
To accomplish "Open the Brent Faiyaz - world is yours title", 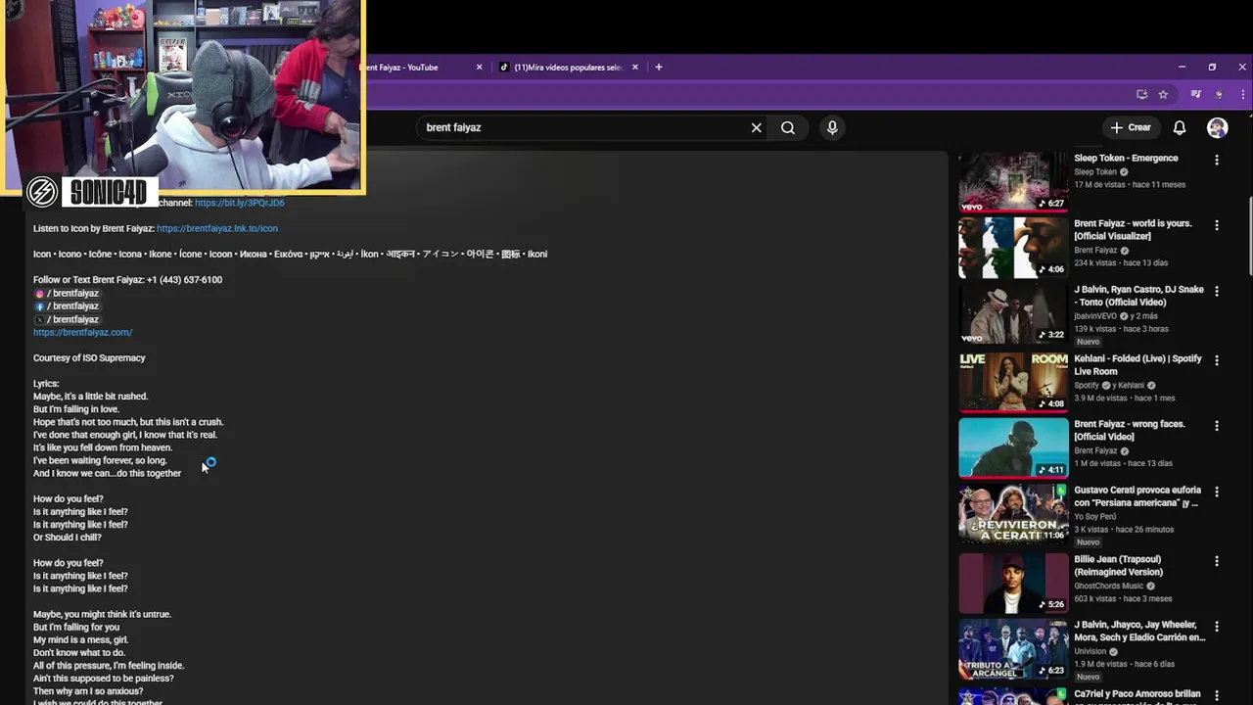I will click(x=1133, y=229).
